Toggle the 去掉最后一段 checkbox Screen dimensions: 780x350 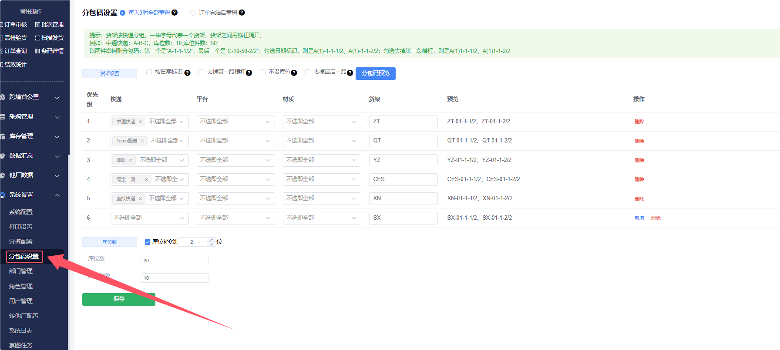coord(308,72)
